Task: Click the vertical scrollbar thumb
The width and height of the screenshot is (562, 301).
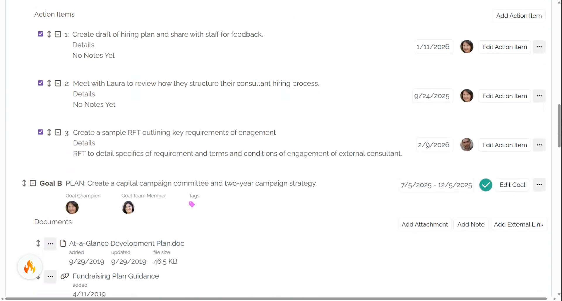Action: click(x=559, y=126)
